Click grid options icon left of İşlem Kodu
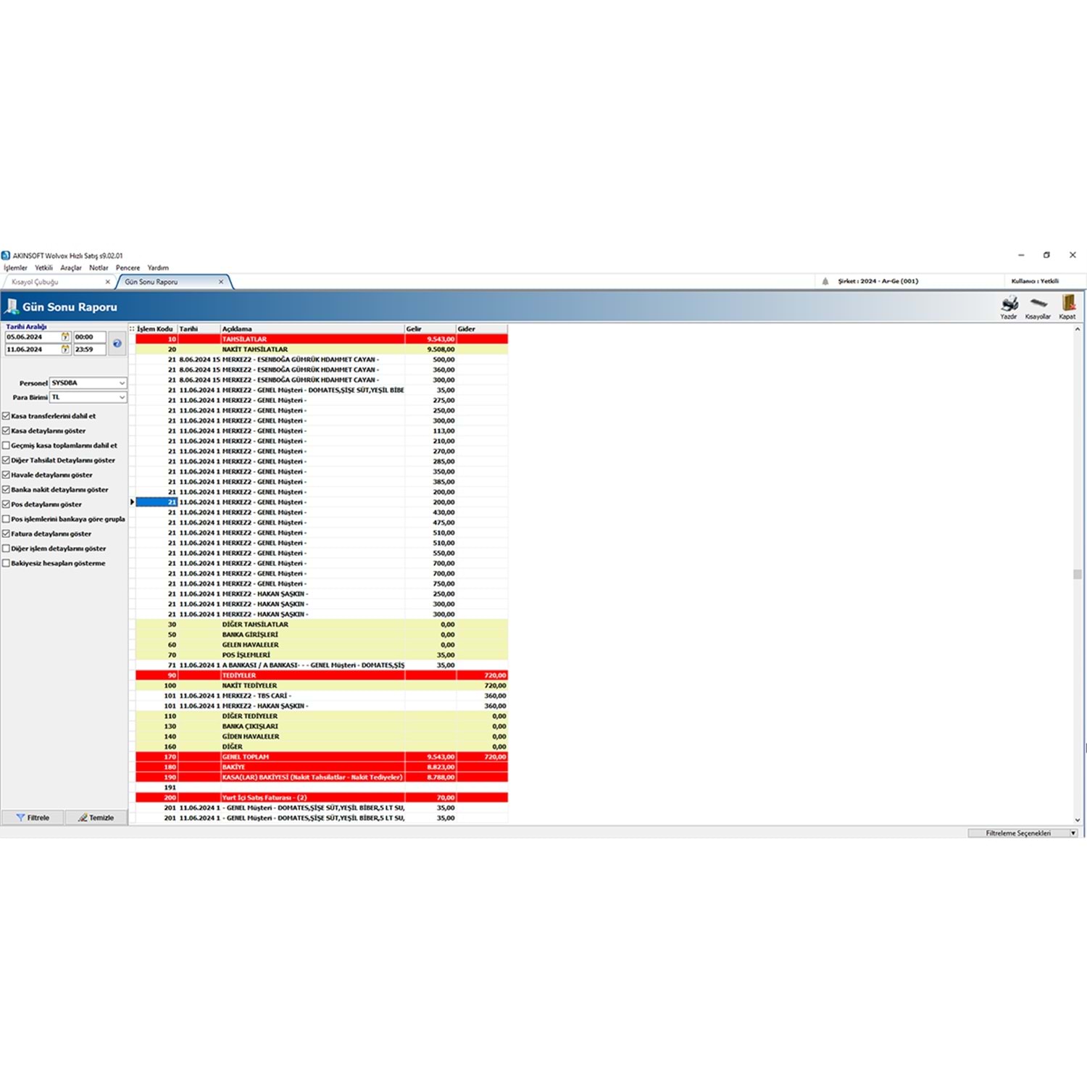The width and height of the screenshot is (1087, 1087). (132, 328)
